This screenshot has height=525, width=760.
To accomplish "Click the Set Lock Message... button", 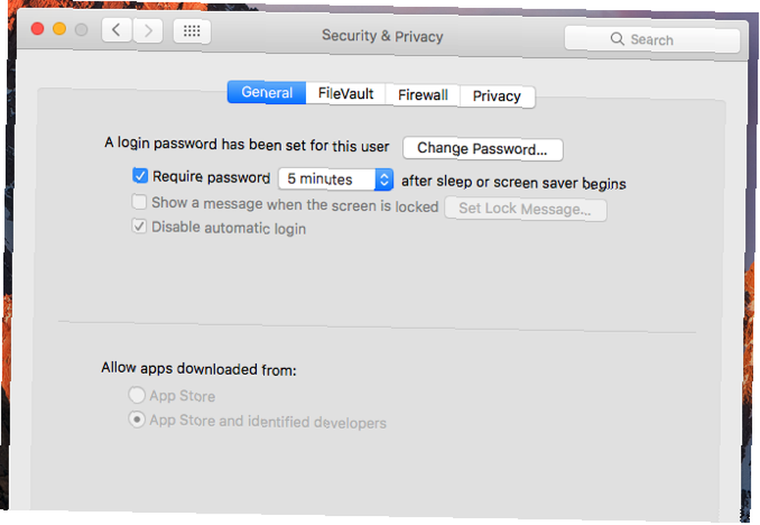I will (x=525, y=208).
